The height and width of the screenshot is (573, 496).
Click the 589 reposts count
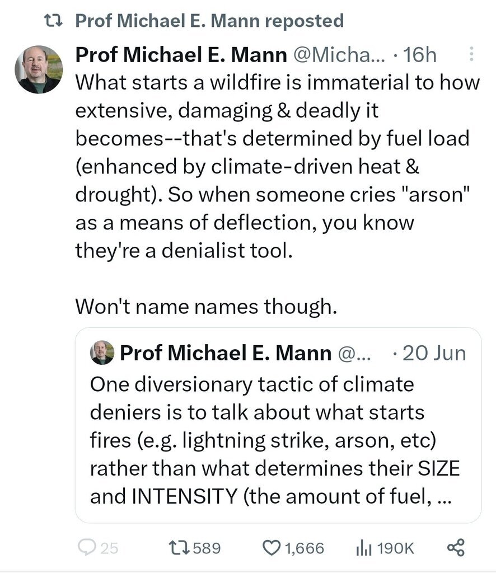pyautogui.click(x=207, y=548)
